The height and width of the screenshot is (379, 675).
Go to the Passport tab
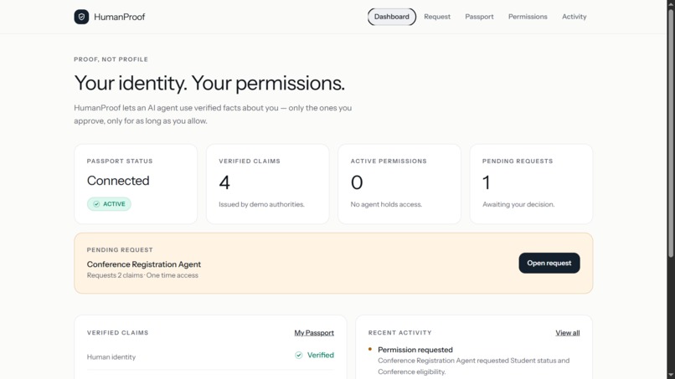pyautogui.click(x=479, y=17)
